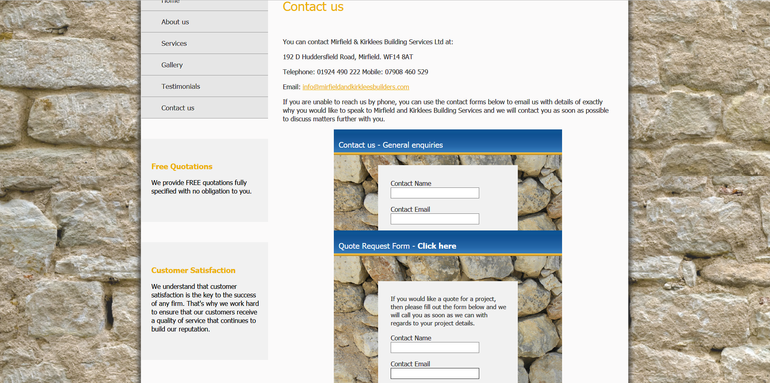
Task: Open the Testimonials page
Action: pos(181,86)
